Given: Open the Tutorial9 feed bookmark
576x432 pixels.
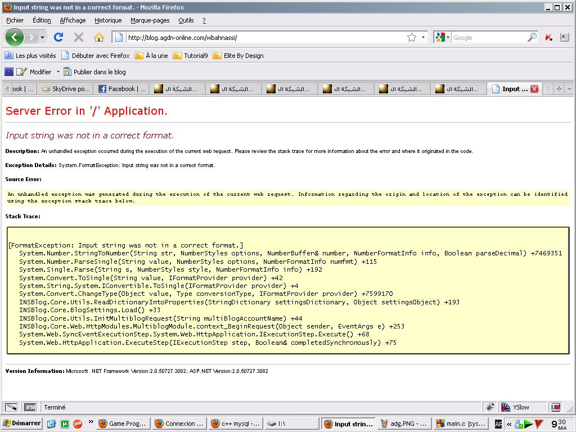Looking at the screenshot, I should tap(190, 56).
